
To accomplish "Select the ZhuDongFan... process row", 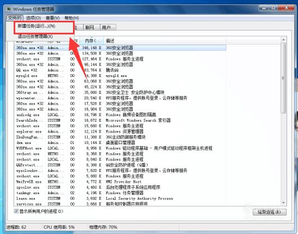I will pos(120,137).
